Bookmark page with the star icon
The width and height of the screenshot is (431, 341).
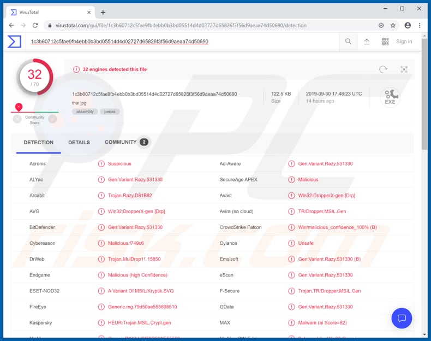[x=393, y=25]
